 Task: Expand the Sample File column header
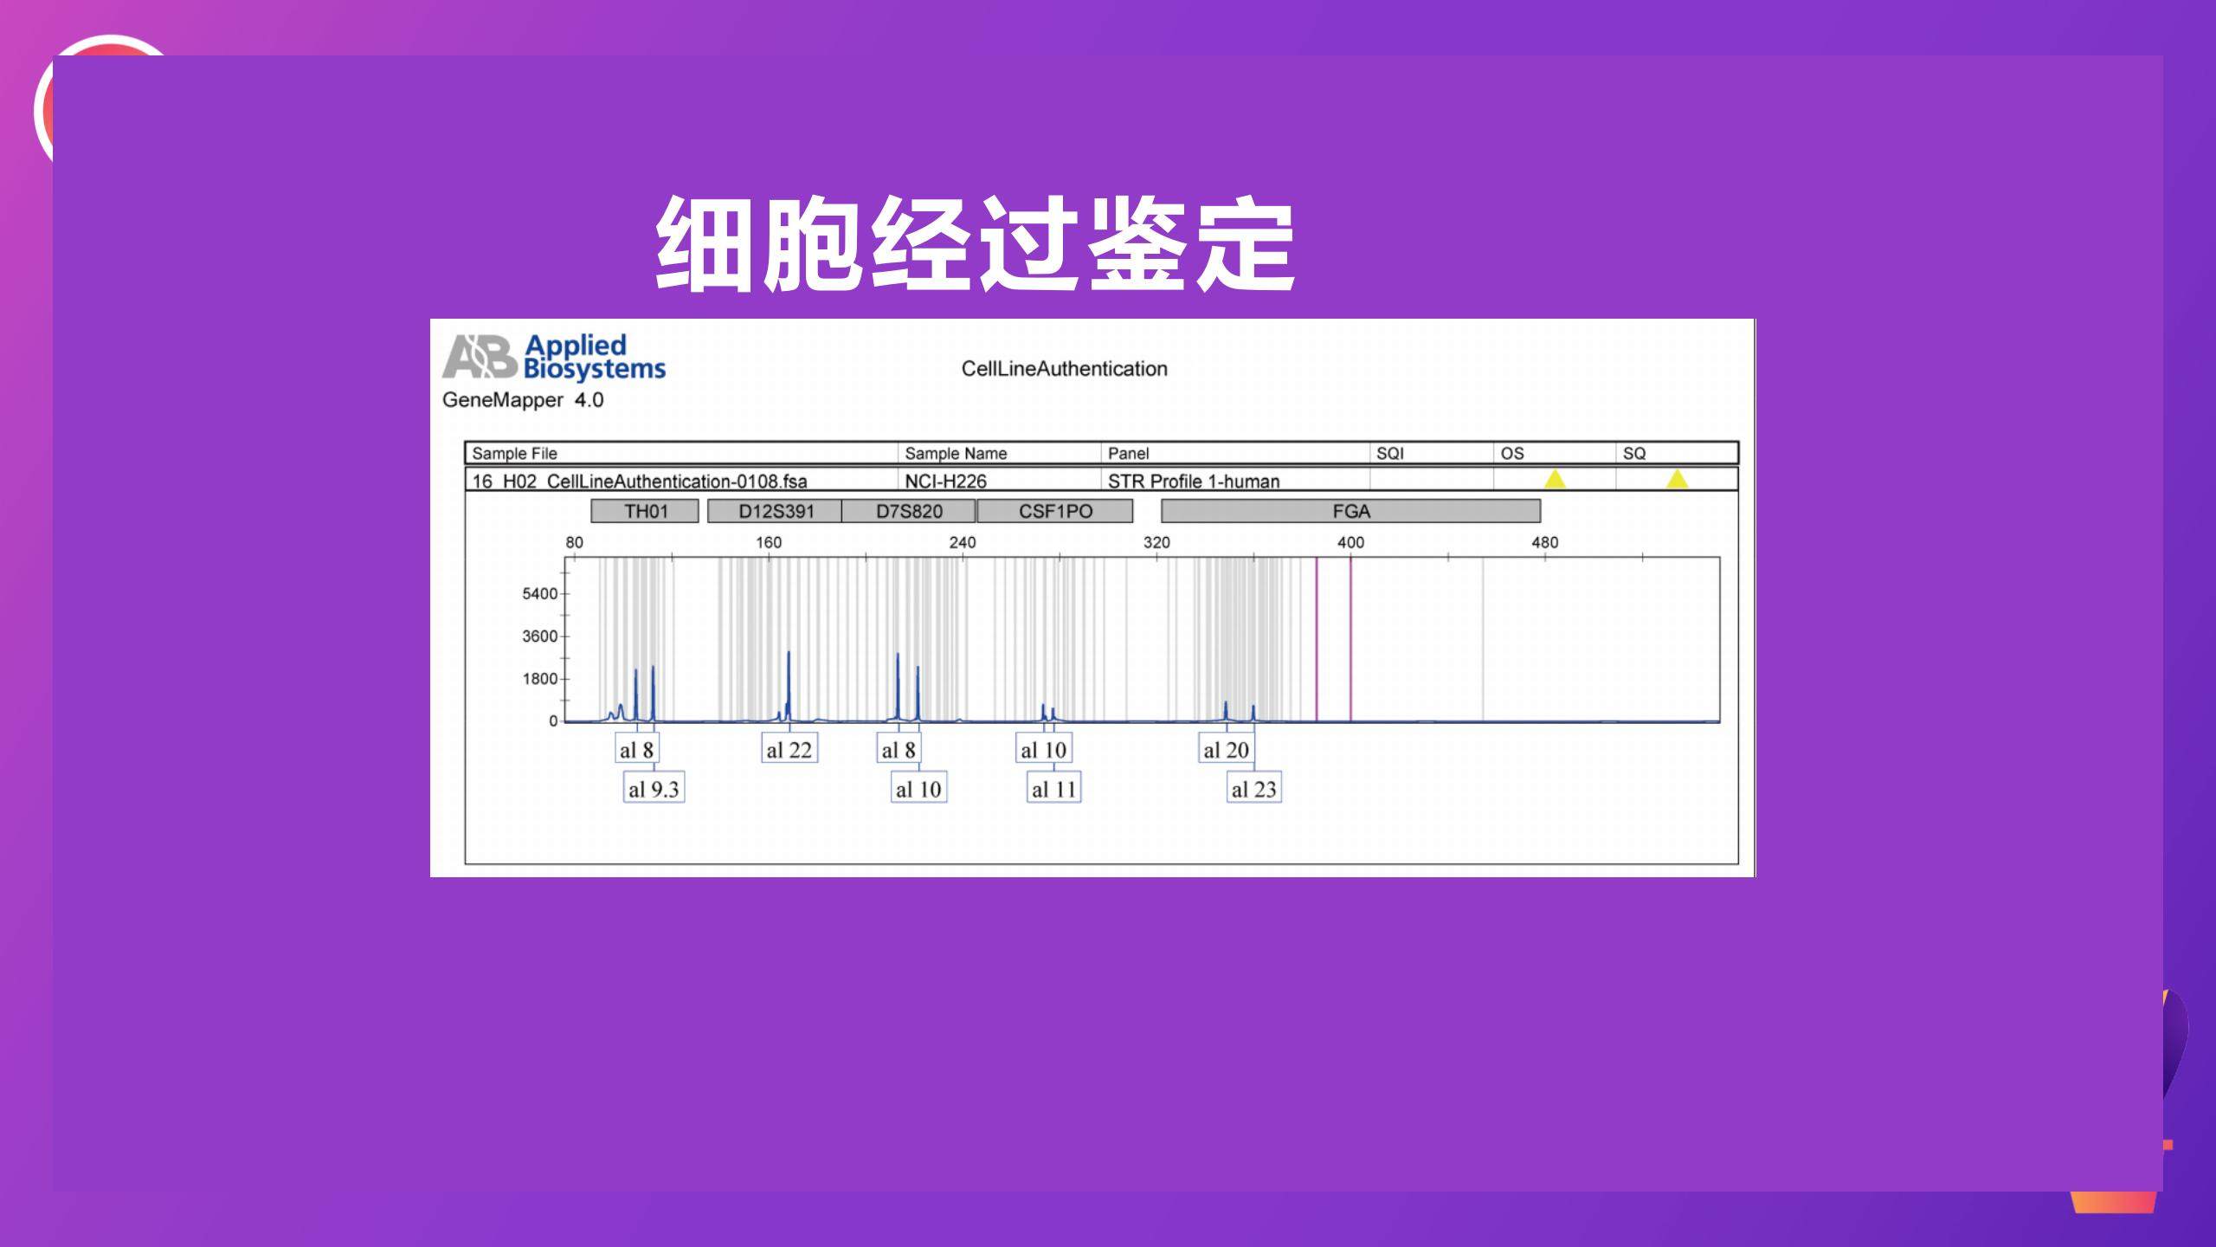pyautogui.click(x=514, y=453)
